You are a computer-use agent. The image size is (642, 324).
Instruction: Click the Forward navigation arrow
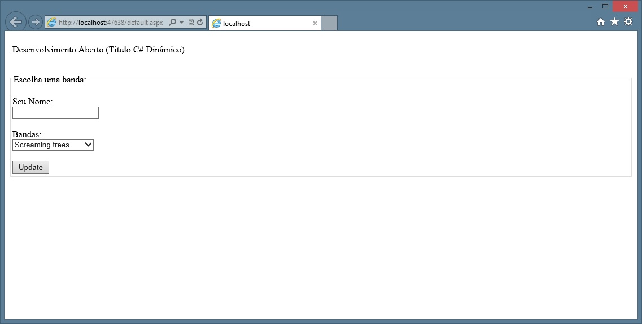[35, 23]
